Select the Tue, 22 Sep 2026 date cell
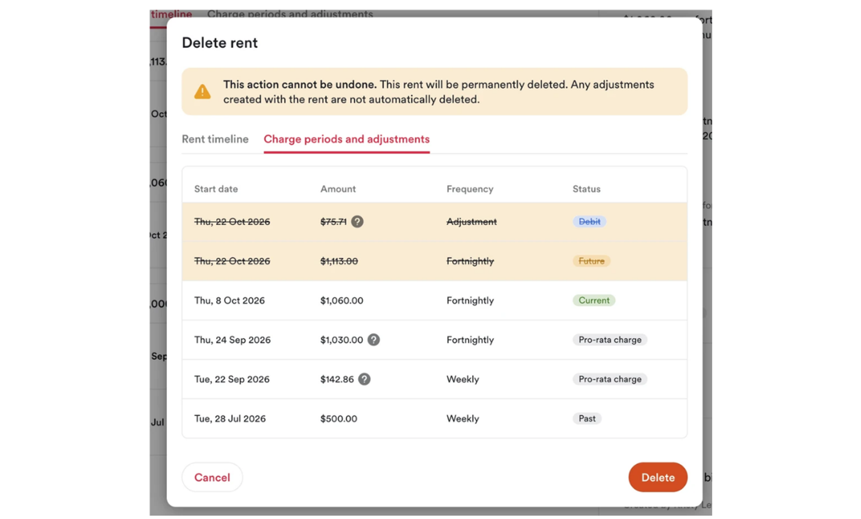 click(232, 379)
